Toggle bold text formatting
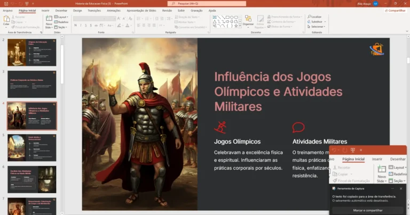410x215 pixels. [x=75, y=26]
